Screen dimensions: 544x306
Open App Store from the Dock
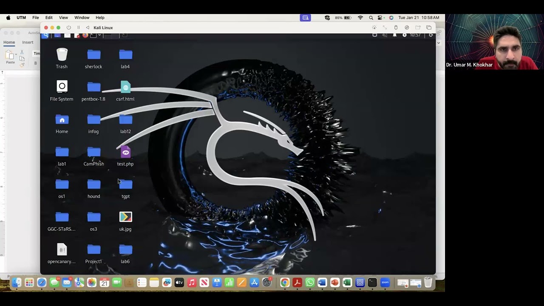click(254, 283)
